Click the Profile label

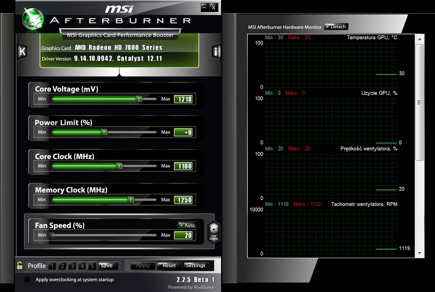37,266
